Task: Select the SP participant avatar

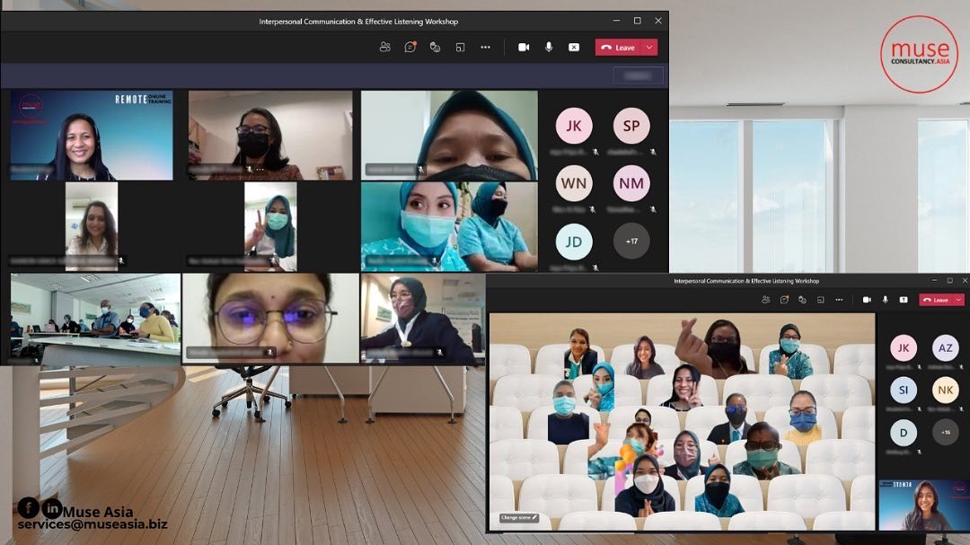Action: tap(631, 126)
